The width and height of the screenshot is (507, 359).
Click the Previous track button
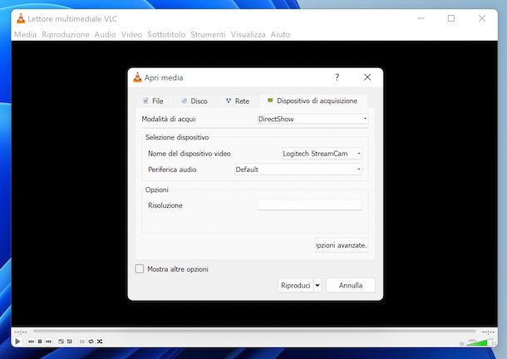pyautogui.click(x=31, y=342)
